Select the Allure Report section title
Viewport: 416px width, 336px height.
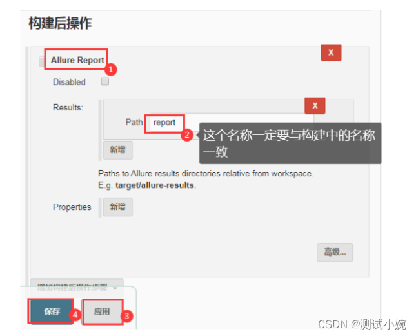pyautogui.click(x=77, y=60)
